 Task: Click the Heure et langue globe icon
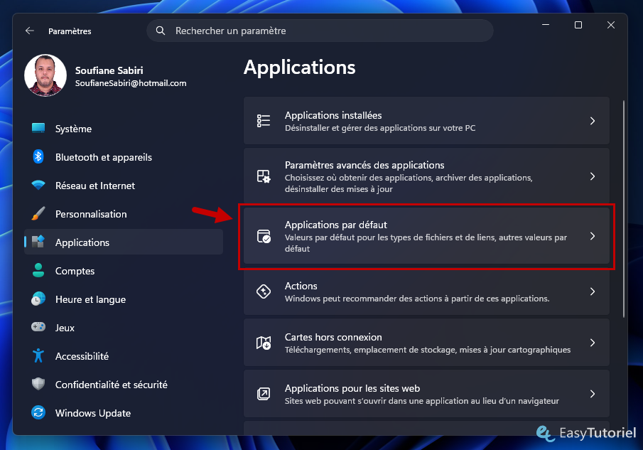click(38, 299)
